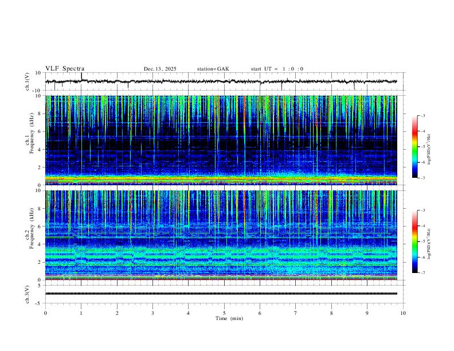
Task: Click the "-7" tick on upper colorbar
Action: [x=422, y=178]
